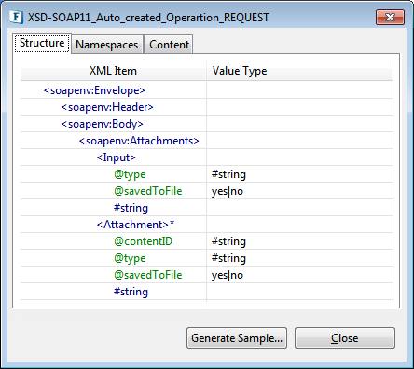Image resolution: width=414 pixels, height=369 pixels.
Task: Select the #string item under Attachment
Action: coord(131,292)
